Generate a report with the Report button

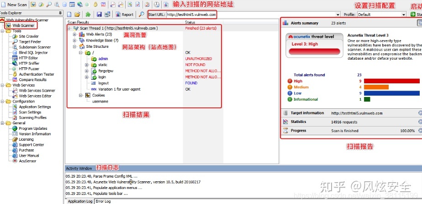125,15
